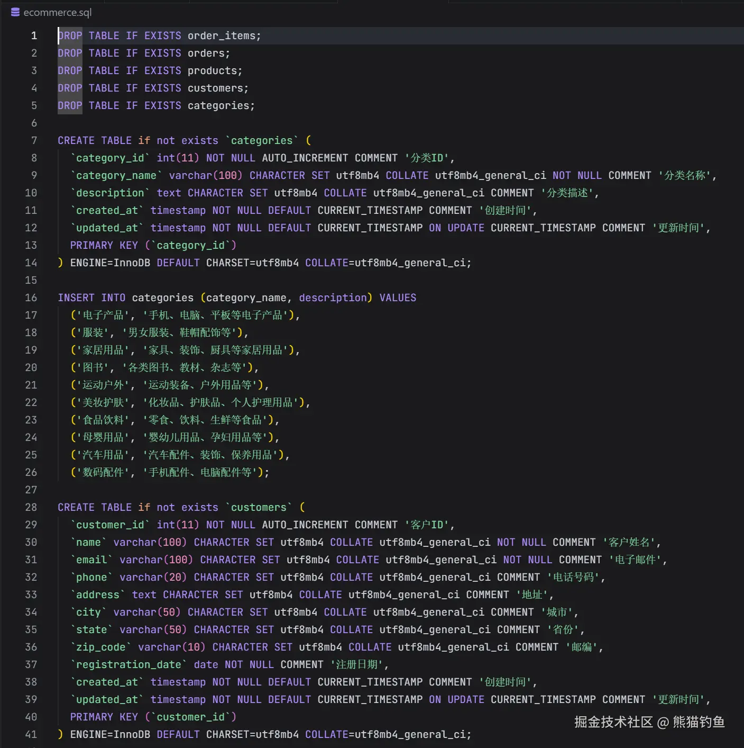This screenshot has height=748, width=744.
Task: Click the `categories` table name on line 7
Action: point(262,140)
